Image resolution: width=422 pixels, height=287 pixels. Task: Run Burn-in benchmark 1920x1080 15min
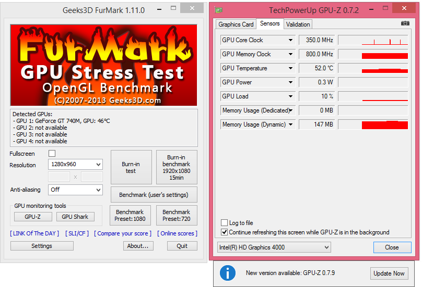[177, 167]
